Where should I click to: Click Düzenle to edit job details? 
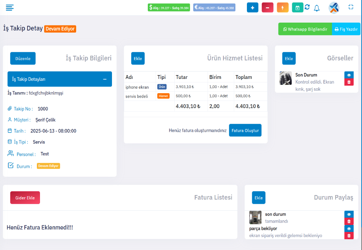tap(23, 58)
